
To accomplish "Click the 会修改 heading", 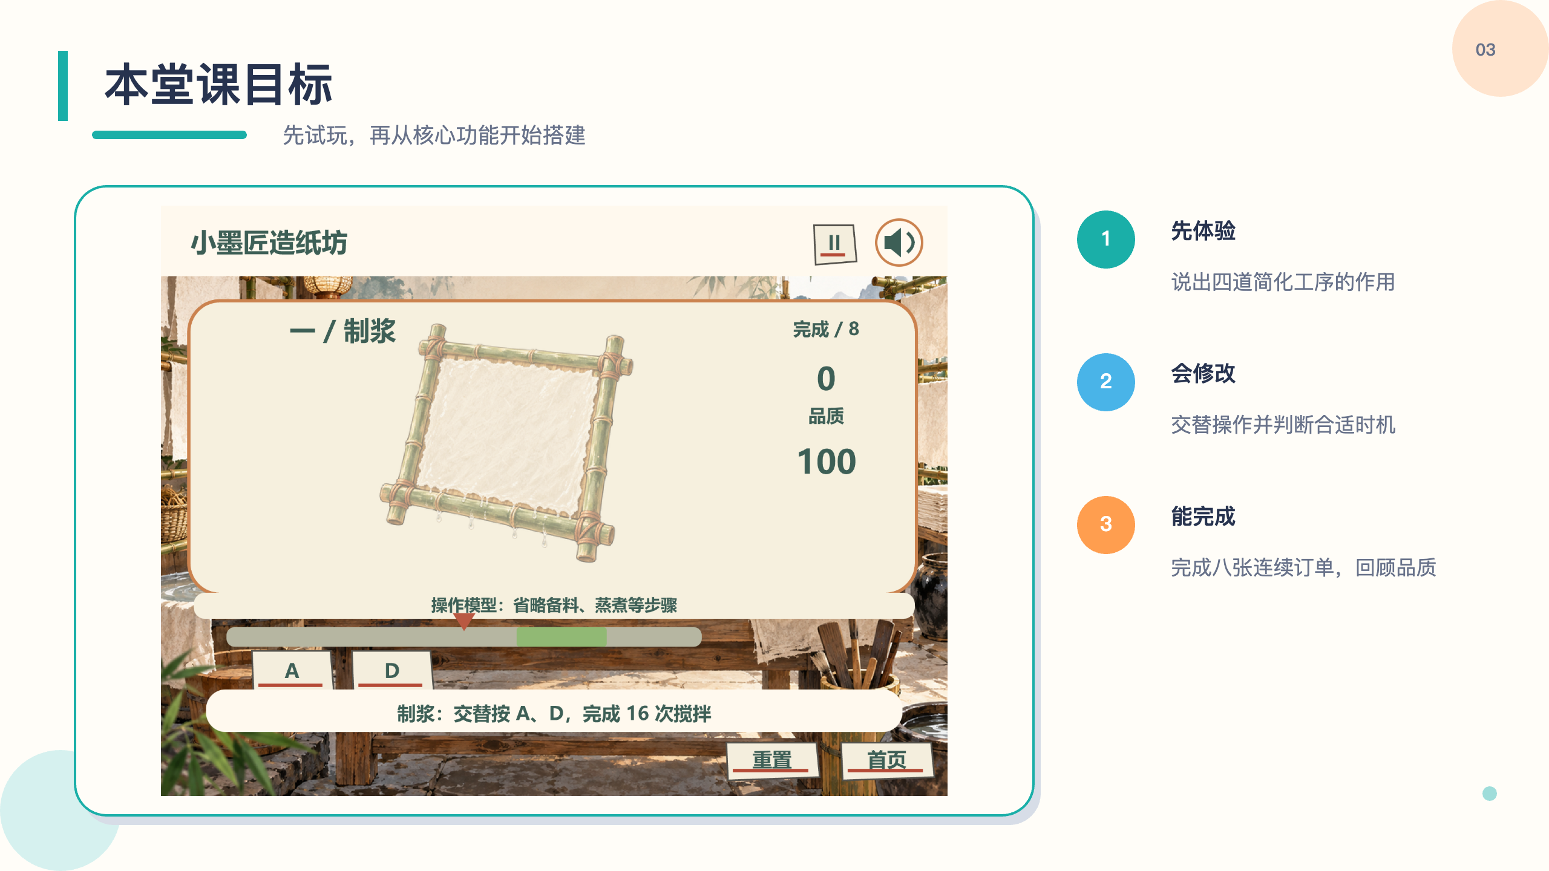I will point(1203,374).
